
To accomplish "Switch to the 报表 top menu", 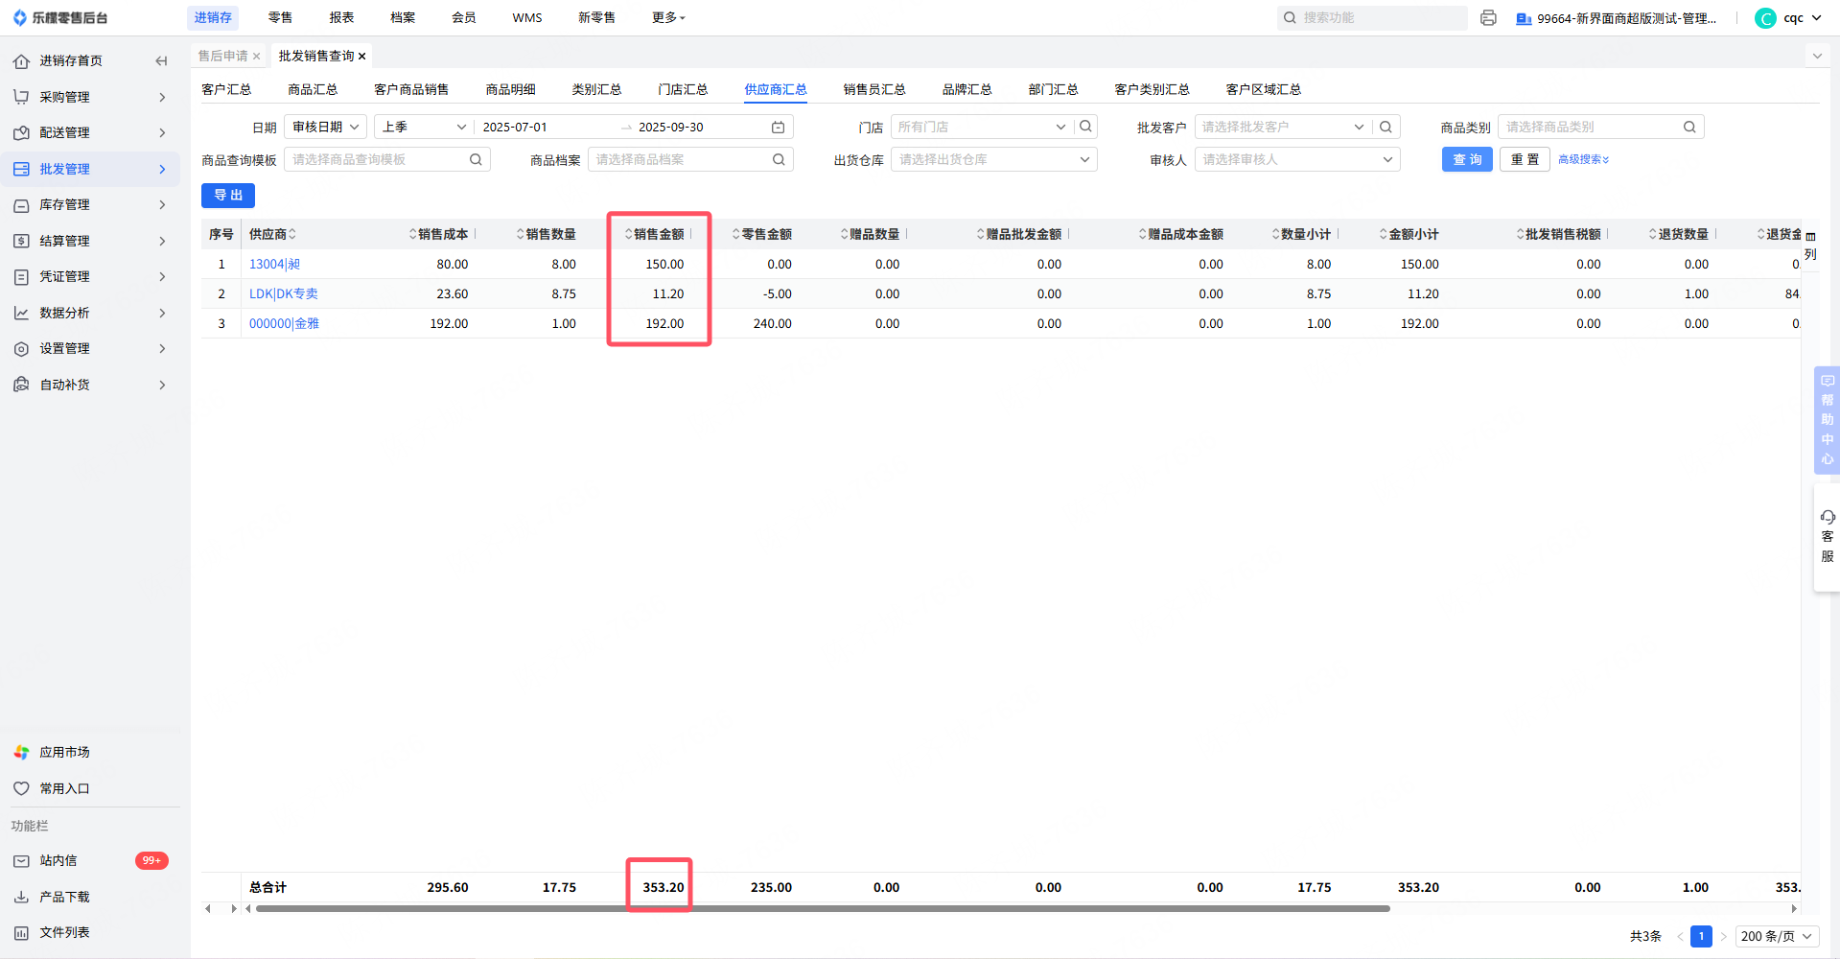I will point(341,17).
